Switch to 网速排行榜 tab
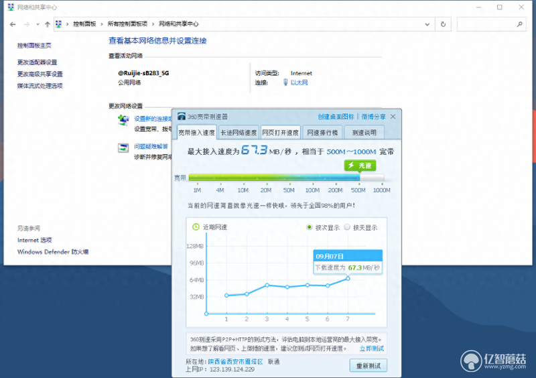This screenshot has width=536, height=378. click(322, 133)
